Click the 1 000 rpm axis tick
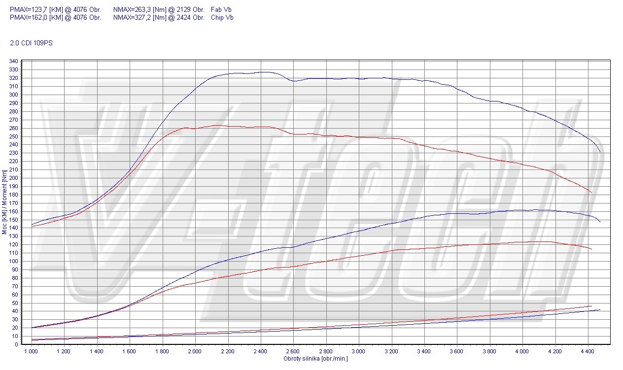The height and width of the screenshot is (370, 623). tap(31, 351)
